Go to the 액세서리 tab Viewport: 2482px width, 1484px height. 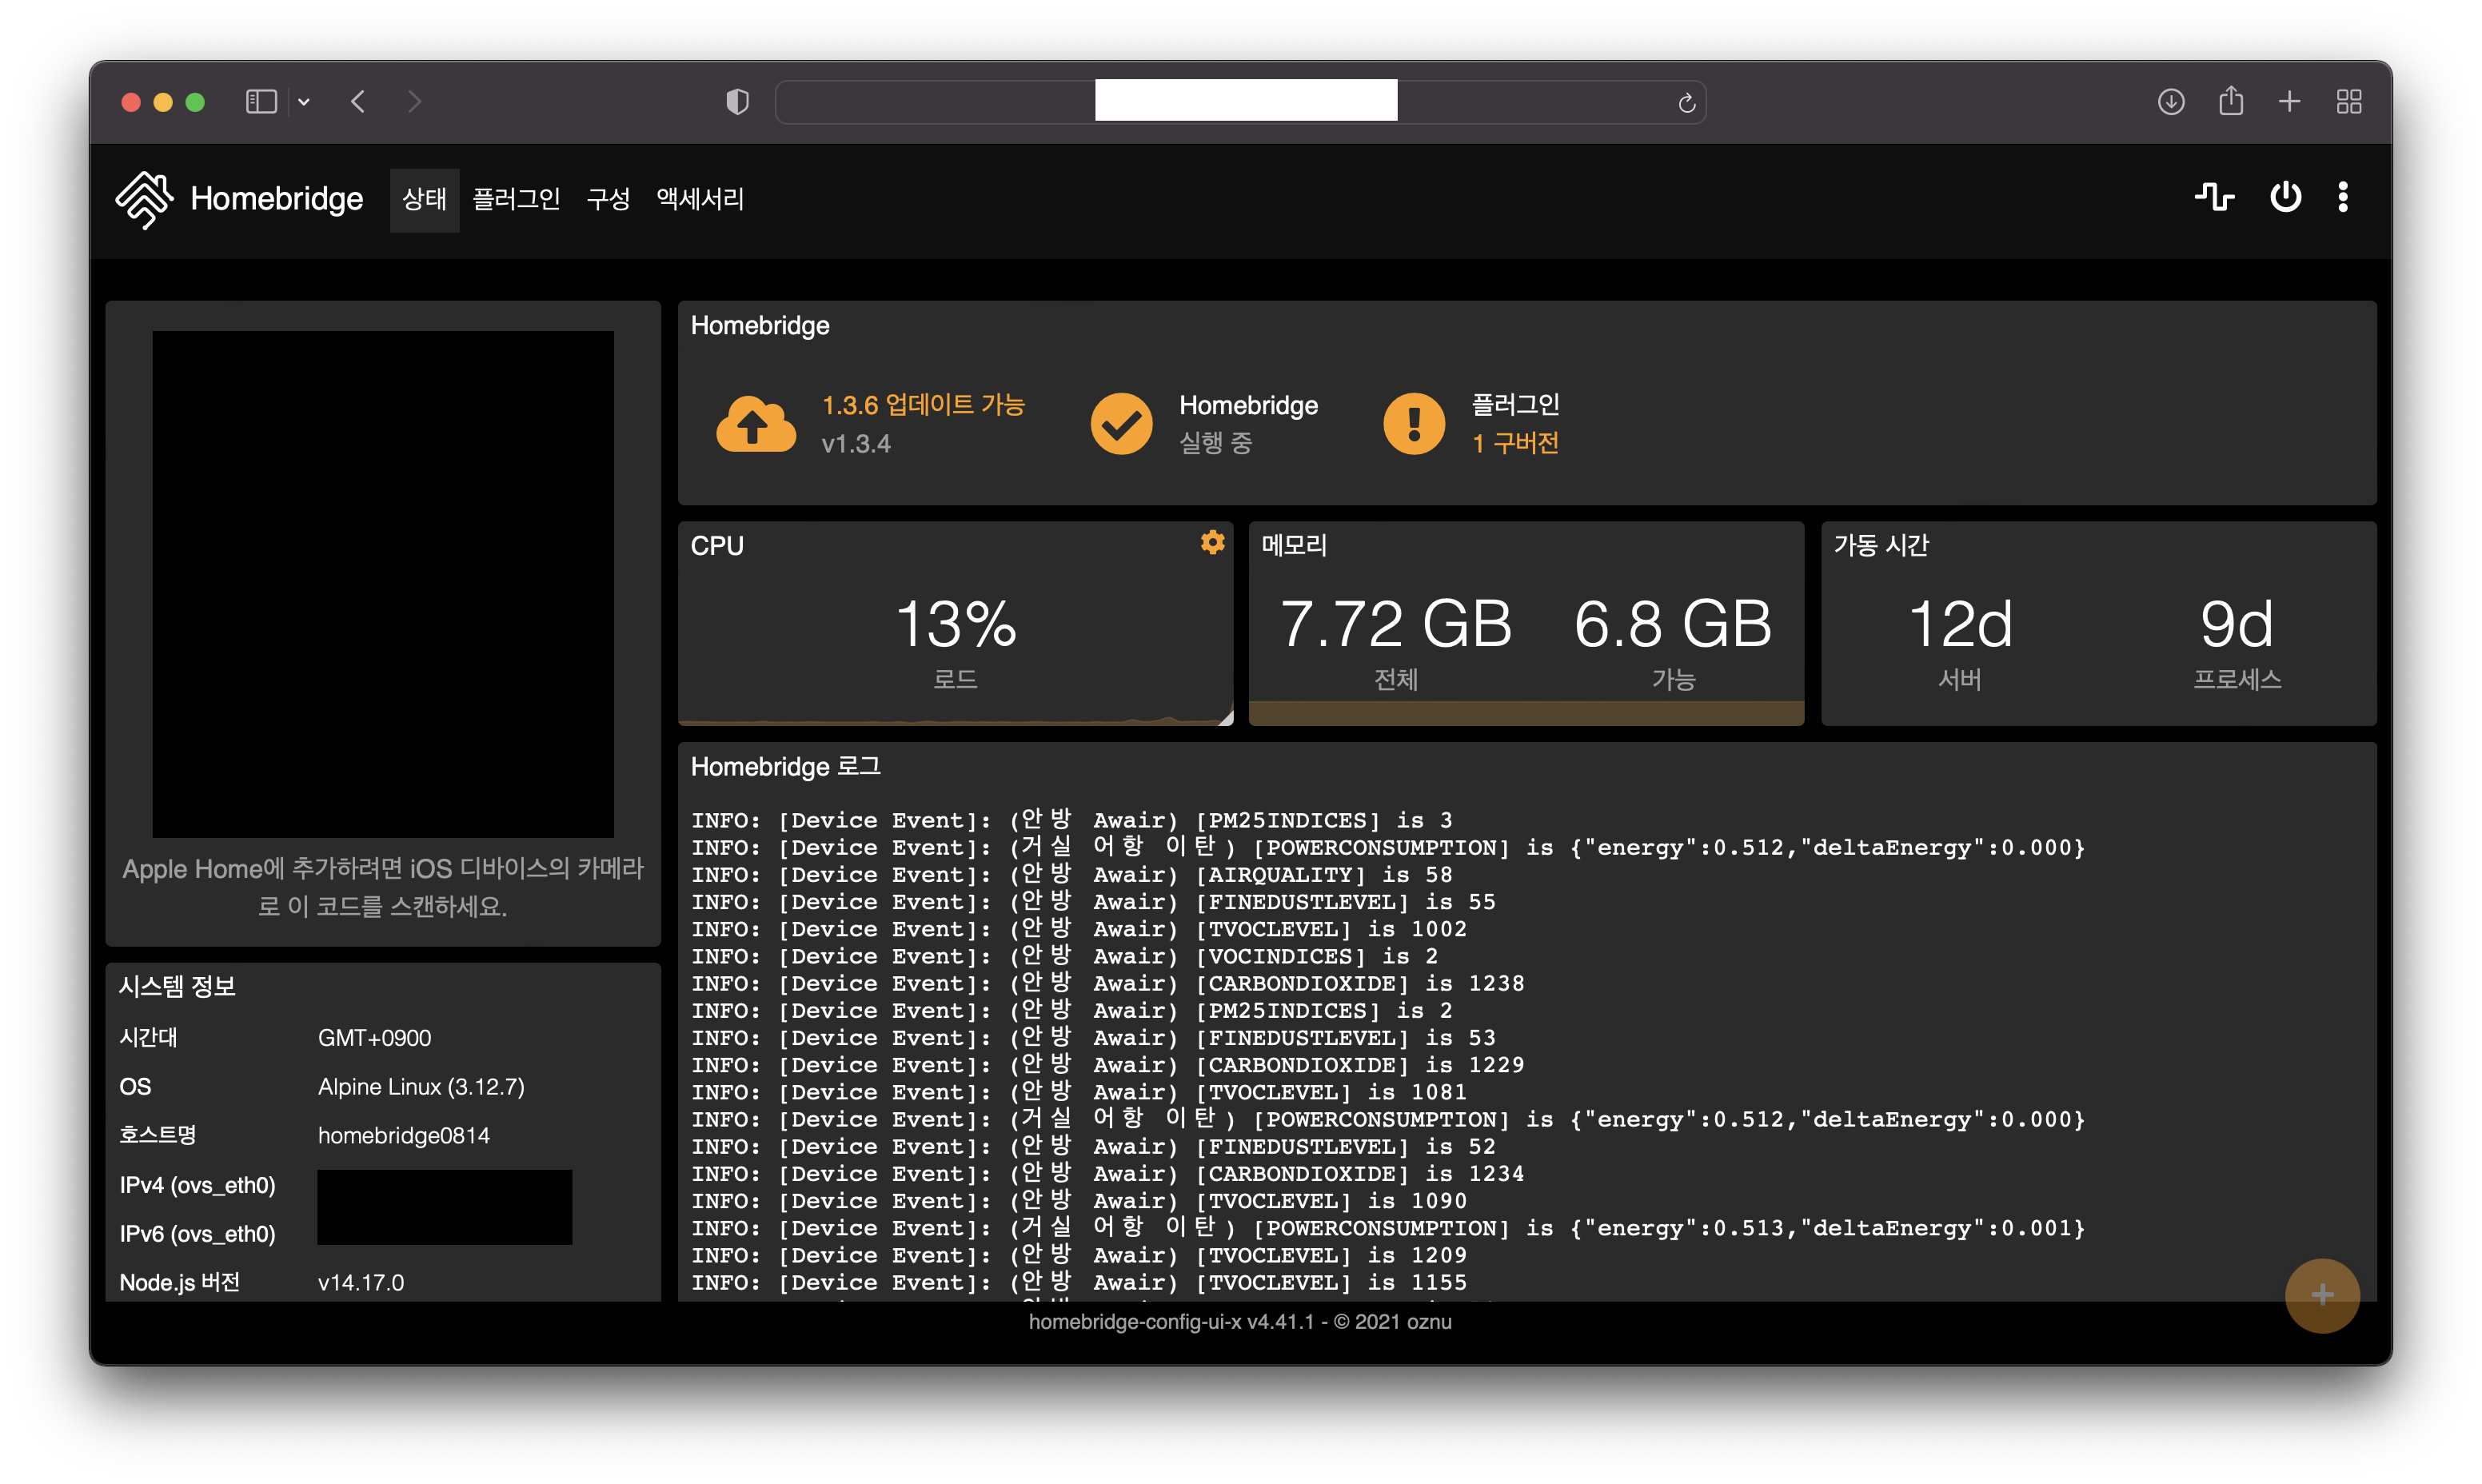700,199
